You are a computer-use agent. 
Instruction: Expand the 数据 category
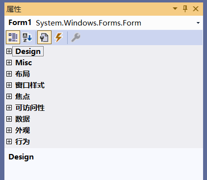click(x=9, y=119)
